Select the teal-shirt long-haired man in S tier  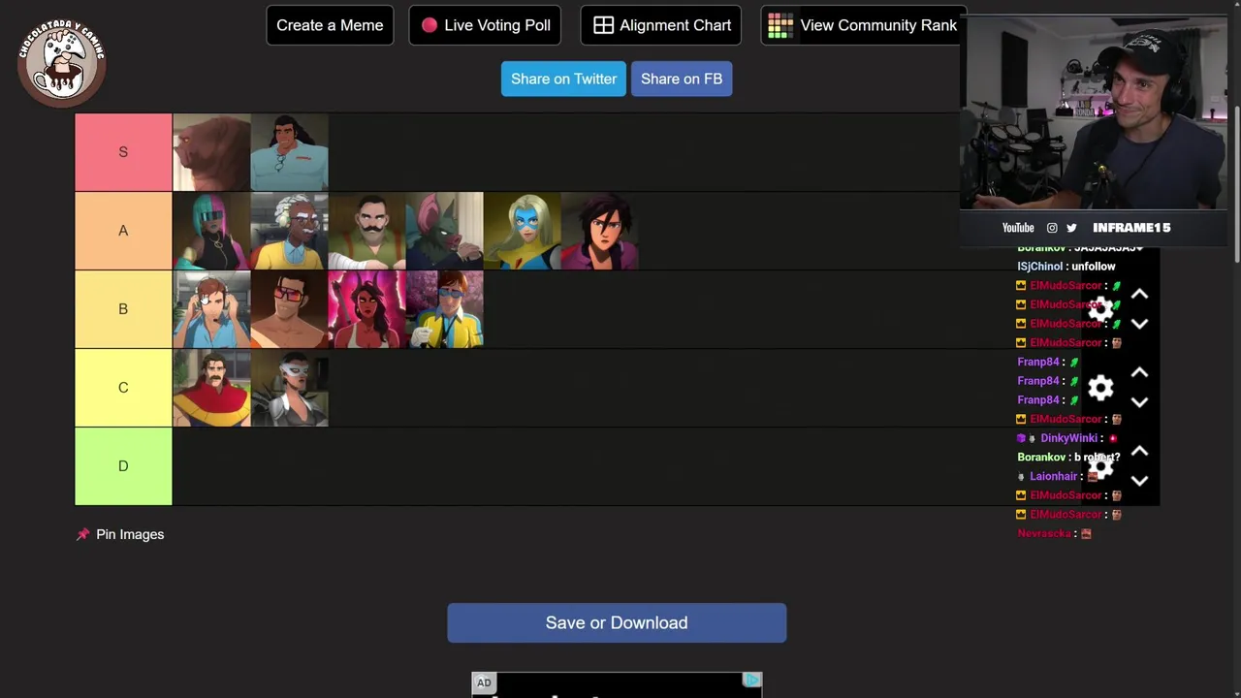coord(289,152)
